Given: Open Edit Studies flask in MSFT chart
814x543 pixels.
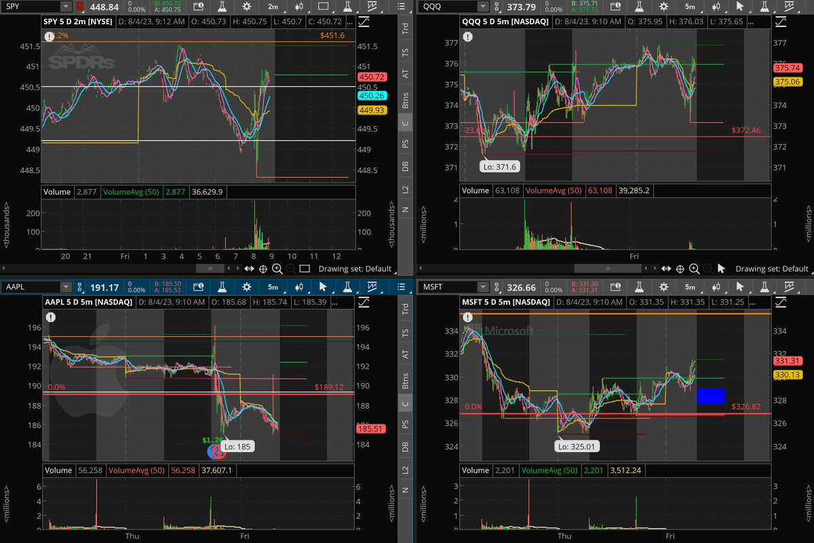Looking at the screenshot, I should [x=640, y=287].
